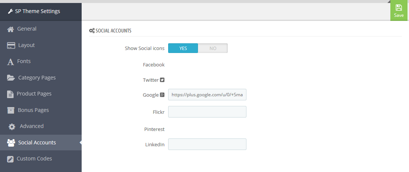This screenshot has height=172, width=409.
Task: Switch Show Social icons to NO
Action: click(213, 48)
